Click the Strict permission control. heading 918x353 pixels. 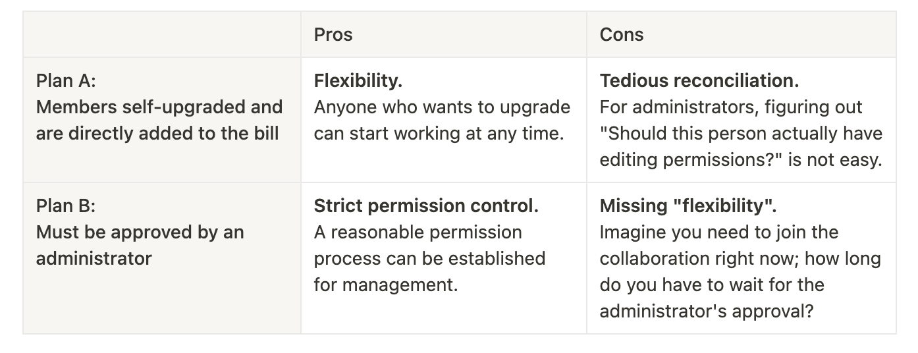(426, 206)
